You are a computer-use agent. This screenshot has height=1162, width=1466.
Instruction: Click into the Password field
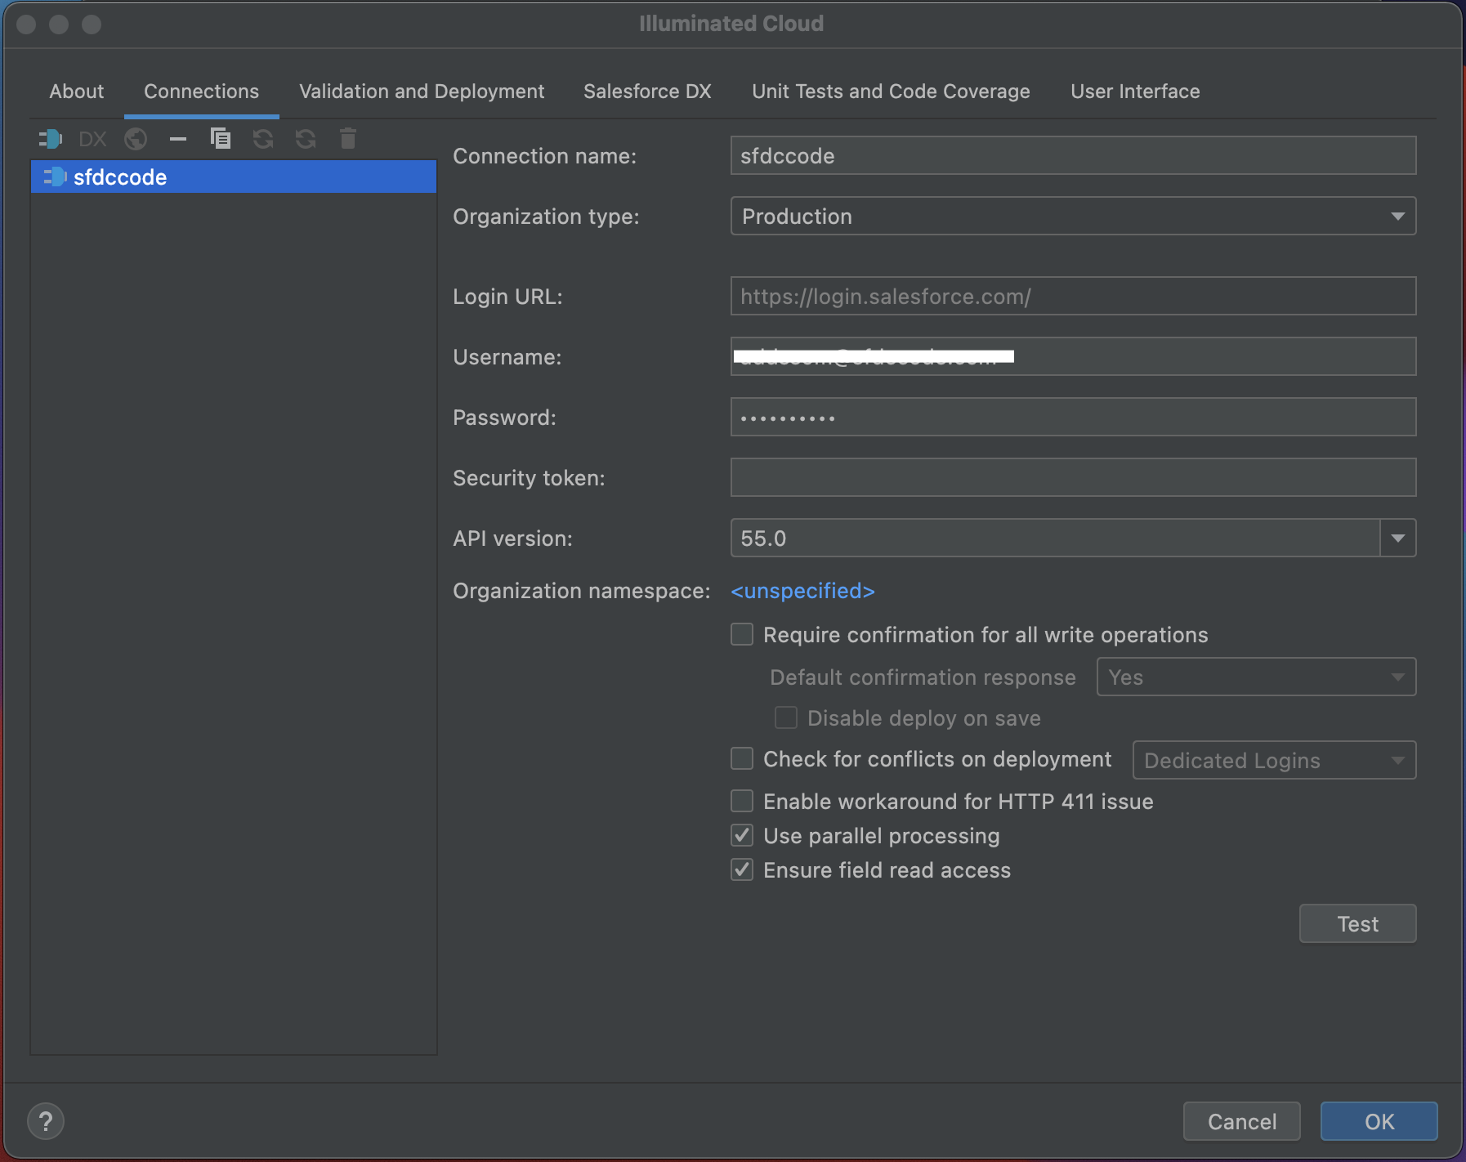click(x=1073, y=417)
